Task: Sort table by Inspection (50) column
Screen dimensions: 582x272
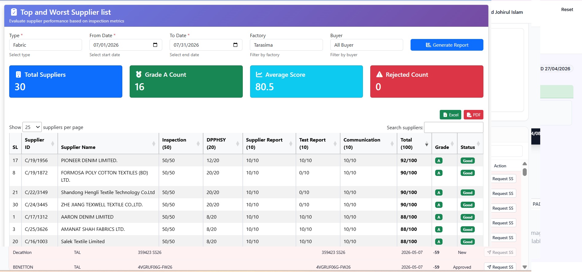Action: pyautogui.click(x=181, y=143)
